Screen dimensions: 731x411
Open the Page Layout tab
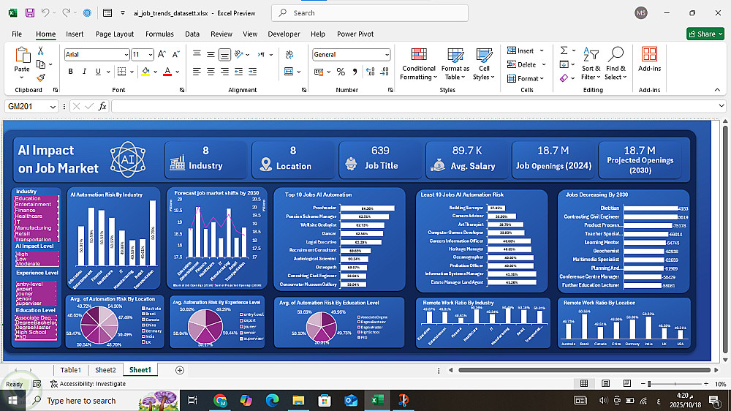(115, 34)
